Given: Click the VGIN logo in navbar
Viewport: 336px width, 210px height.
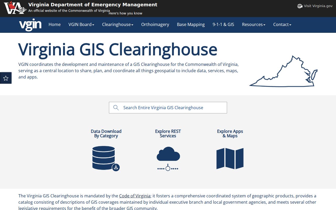Looking at the screenshot, I should pyautogui.click(x=30, y=25).
